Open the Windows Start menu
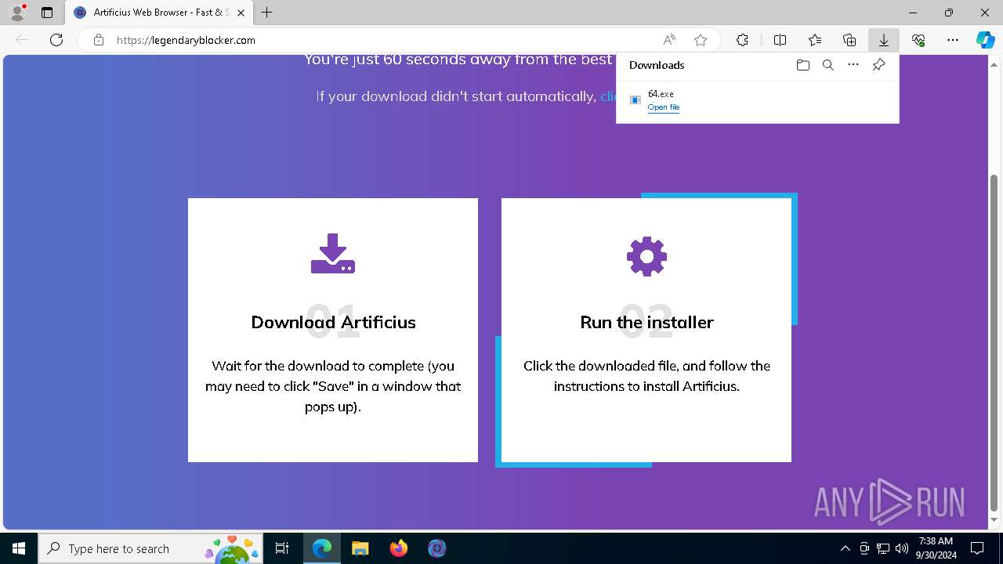Screen dimensions: 1003x564 click(19, 548)
